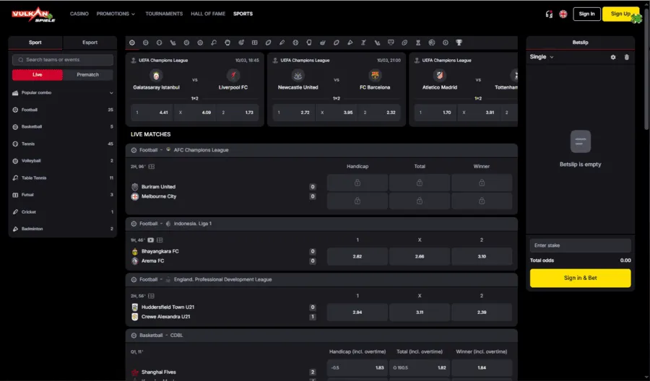Click the Sign Up button
650x381 pixels.
620,14
